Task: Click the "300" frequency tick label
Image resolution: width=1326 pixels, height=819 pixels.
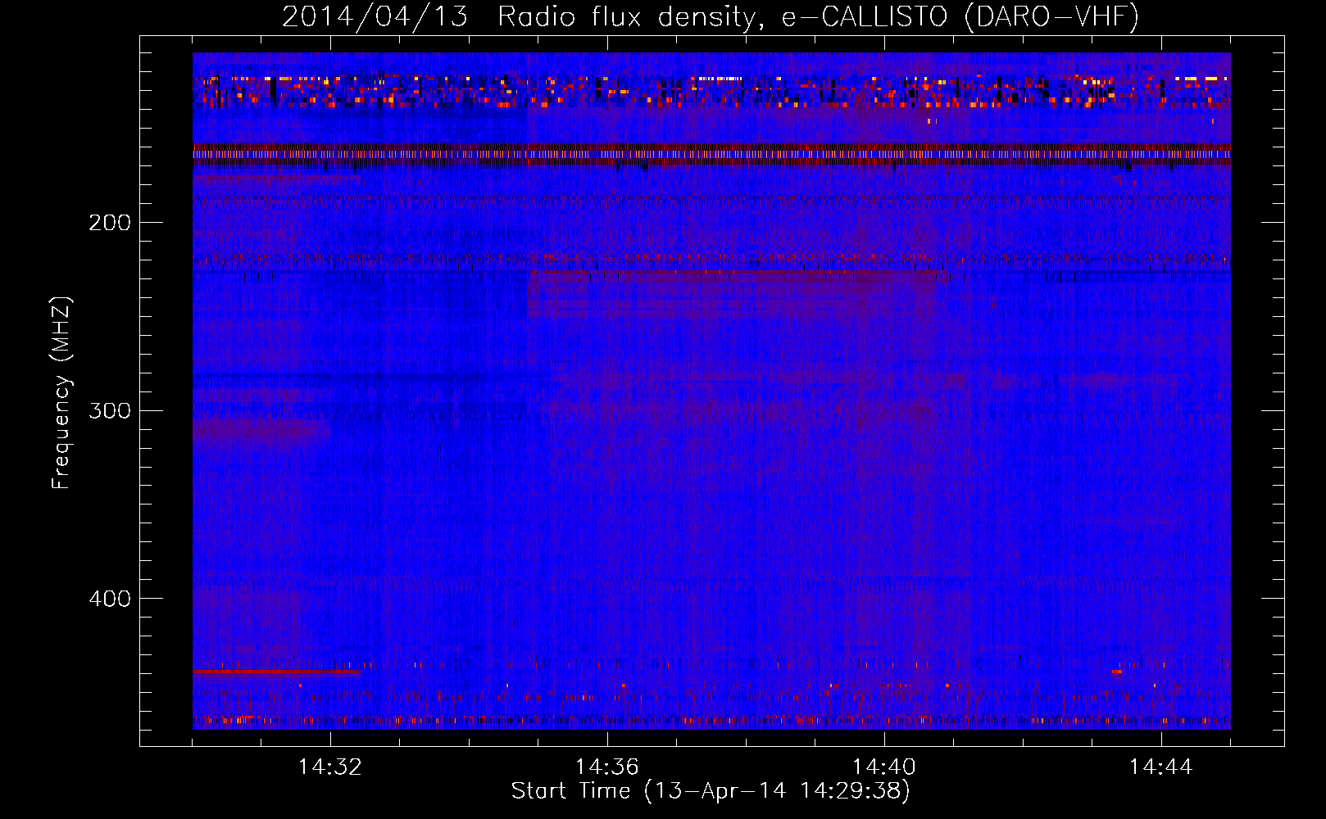Action: click(110, 410)
